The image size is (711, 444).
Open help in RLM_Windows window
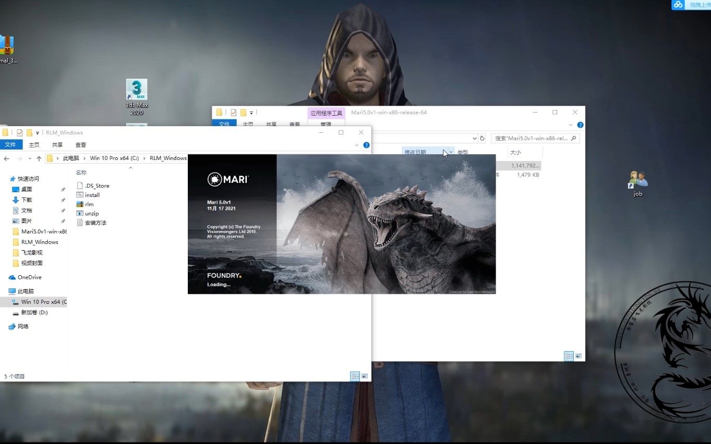click(x=366, y=145)
